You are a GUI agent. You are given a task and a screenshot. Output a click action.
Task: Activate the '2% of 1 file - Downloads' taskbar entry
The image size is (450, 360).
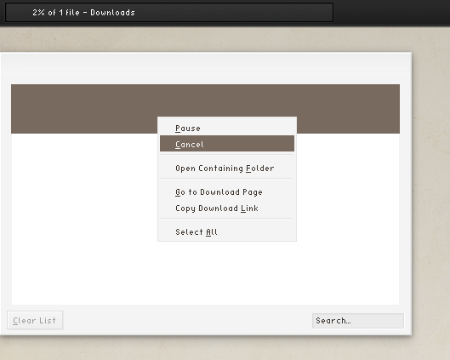[x=169, y=13]
